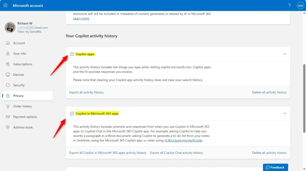Screen dimensions: 306x171
Task: Click the Learn more link
Action: coord(81,18)
